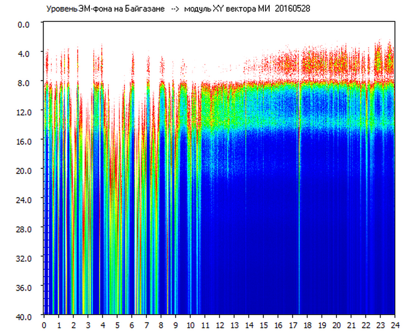
Task: Click the date 20160528 in the title
Action: [x=292, y=9]
